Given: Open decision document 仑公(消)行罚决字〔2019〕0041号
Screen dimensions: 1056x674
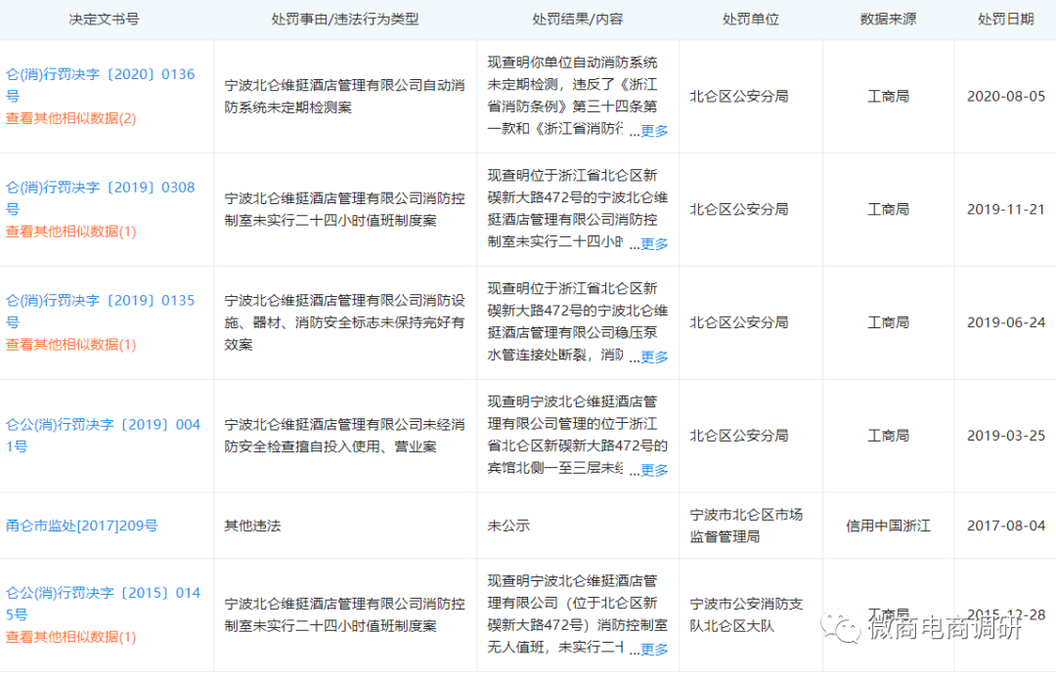Looking at the screenshot, I should (x=103, y=424).
